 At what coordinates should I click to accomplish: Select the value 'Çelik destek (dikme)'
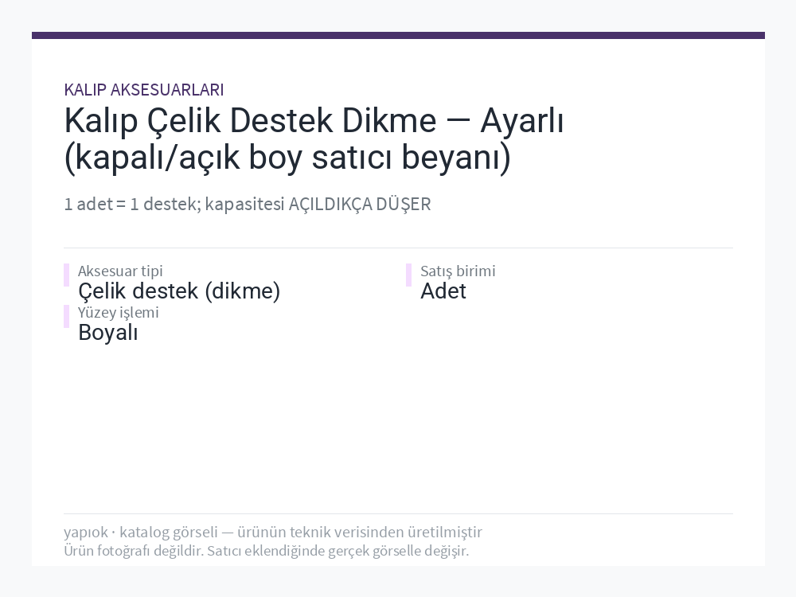click(179, 291)
